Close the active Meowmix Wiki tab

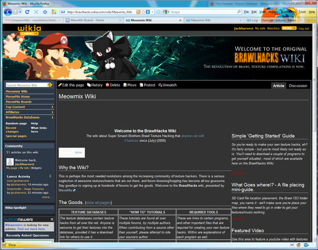(x=180, y=20)
